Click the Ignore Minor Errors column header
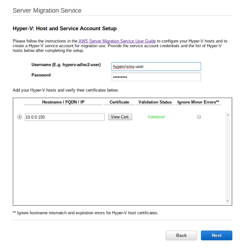247x251 pixels. (x=198, y=102)
